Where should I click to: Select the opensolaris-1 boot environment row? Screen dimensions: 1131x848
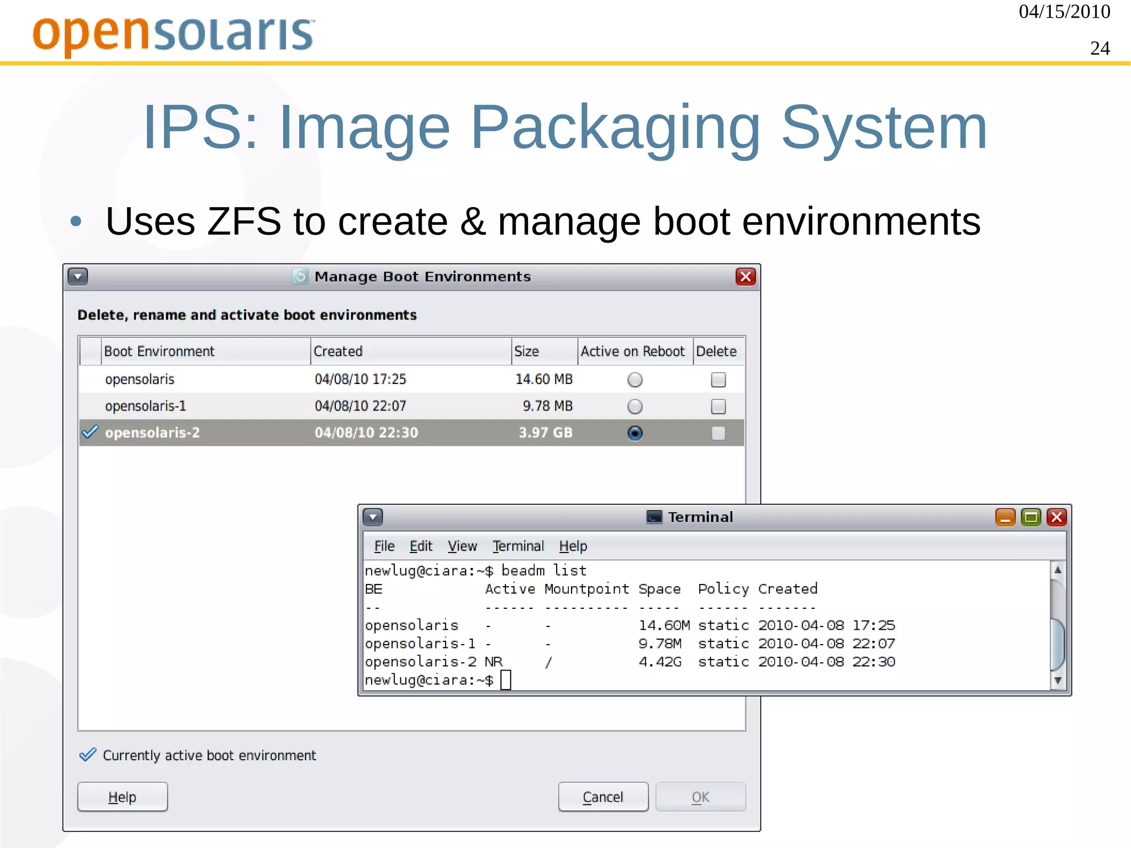click(x=411, y=406)
